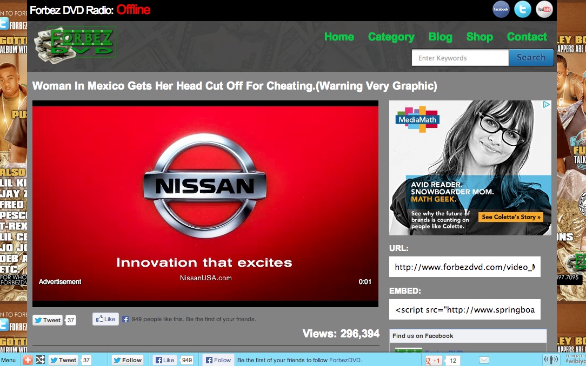Click the Tweet button below the video
586x366 pixels.
coord(48,320)
